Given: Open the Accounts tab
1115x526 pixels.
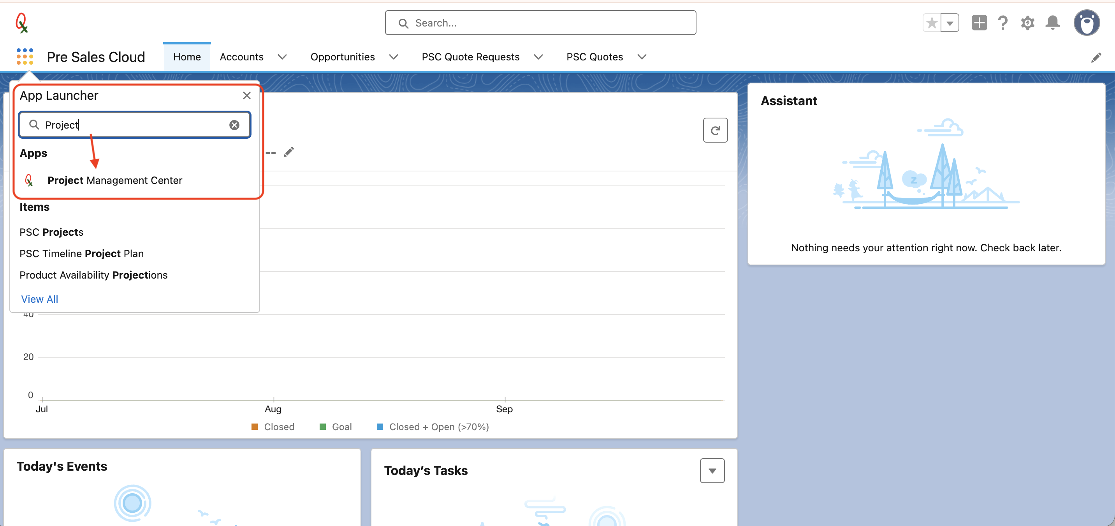Looking at the screenshot, I should pos(241,57).
